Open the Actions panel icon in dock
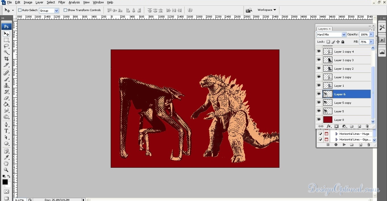The height and width of the screenshot is (201, 387). (382, 40)
